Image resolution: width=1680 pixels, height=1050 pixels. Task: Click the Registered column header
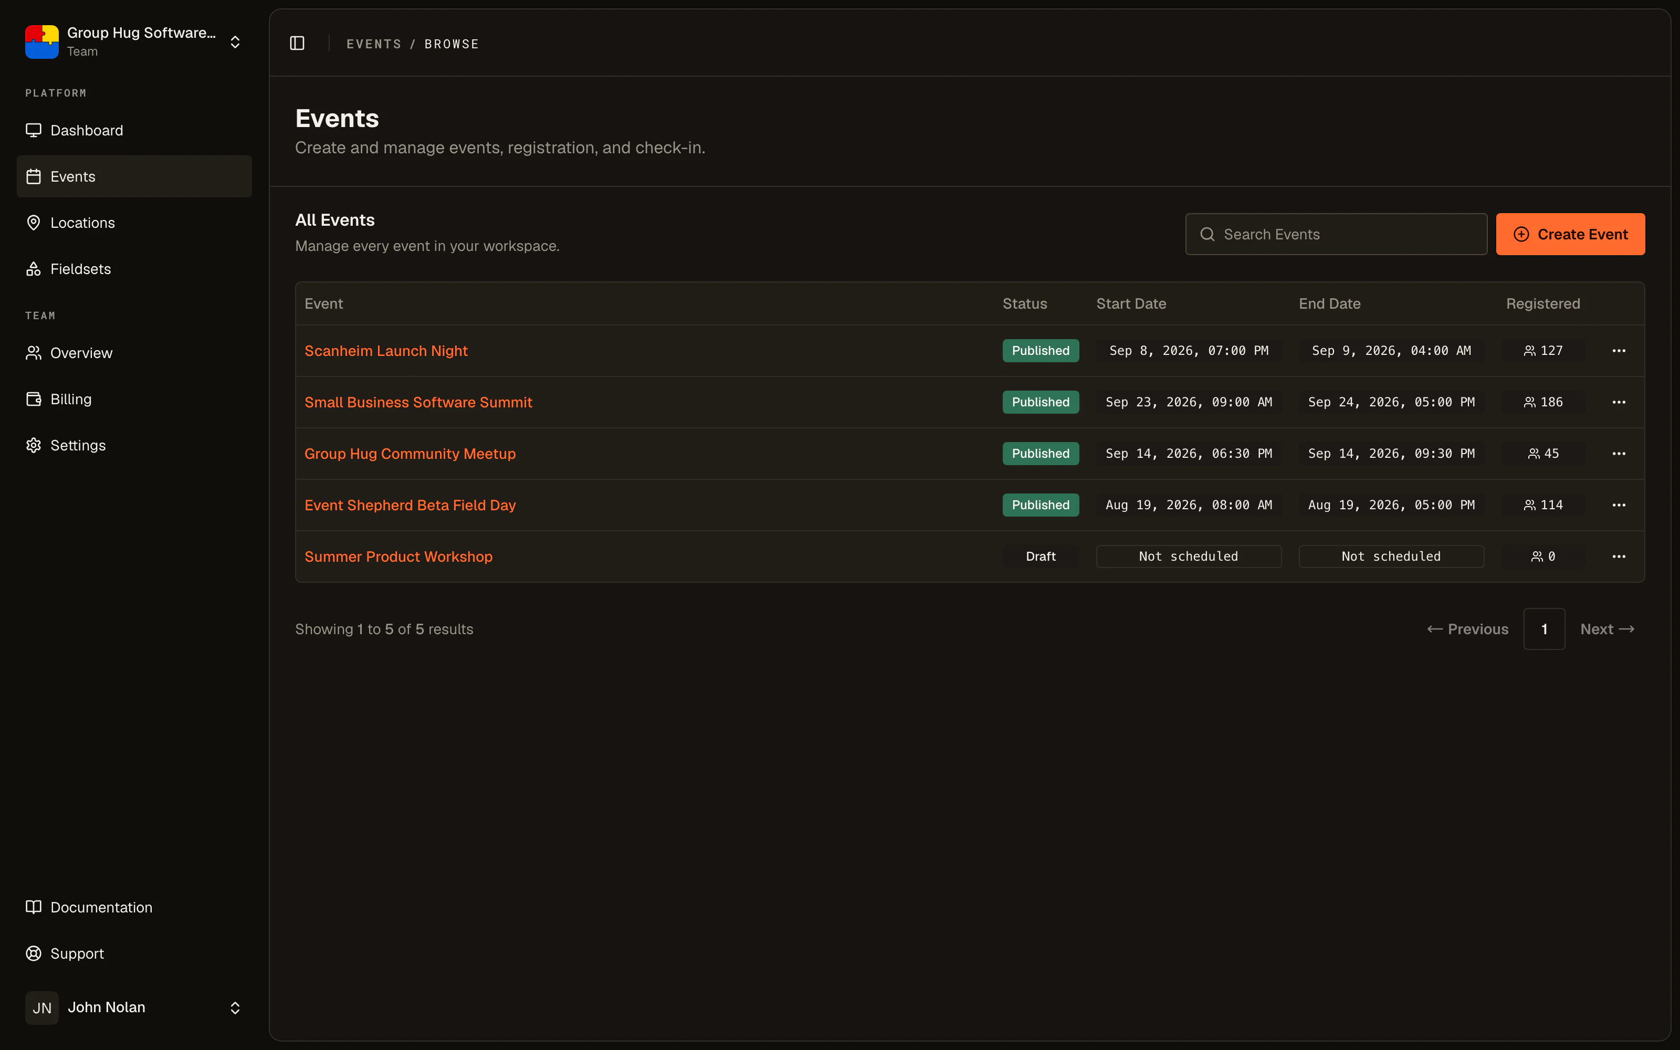1542,303
